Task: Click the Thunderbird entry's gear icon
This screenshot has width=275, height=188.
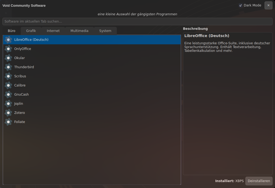Action: click(x=8, y=67)
